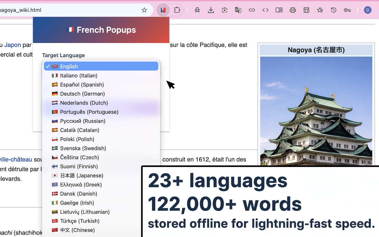The width and height of the screenshot is (379, 237).
Task: Select Čeština (Czech) option
Action: [x=101, y=157]
